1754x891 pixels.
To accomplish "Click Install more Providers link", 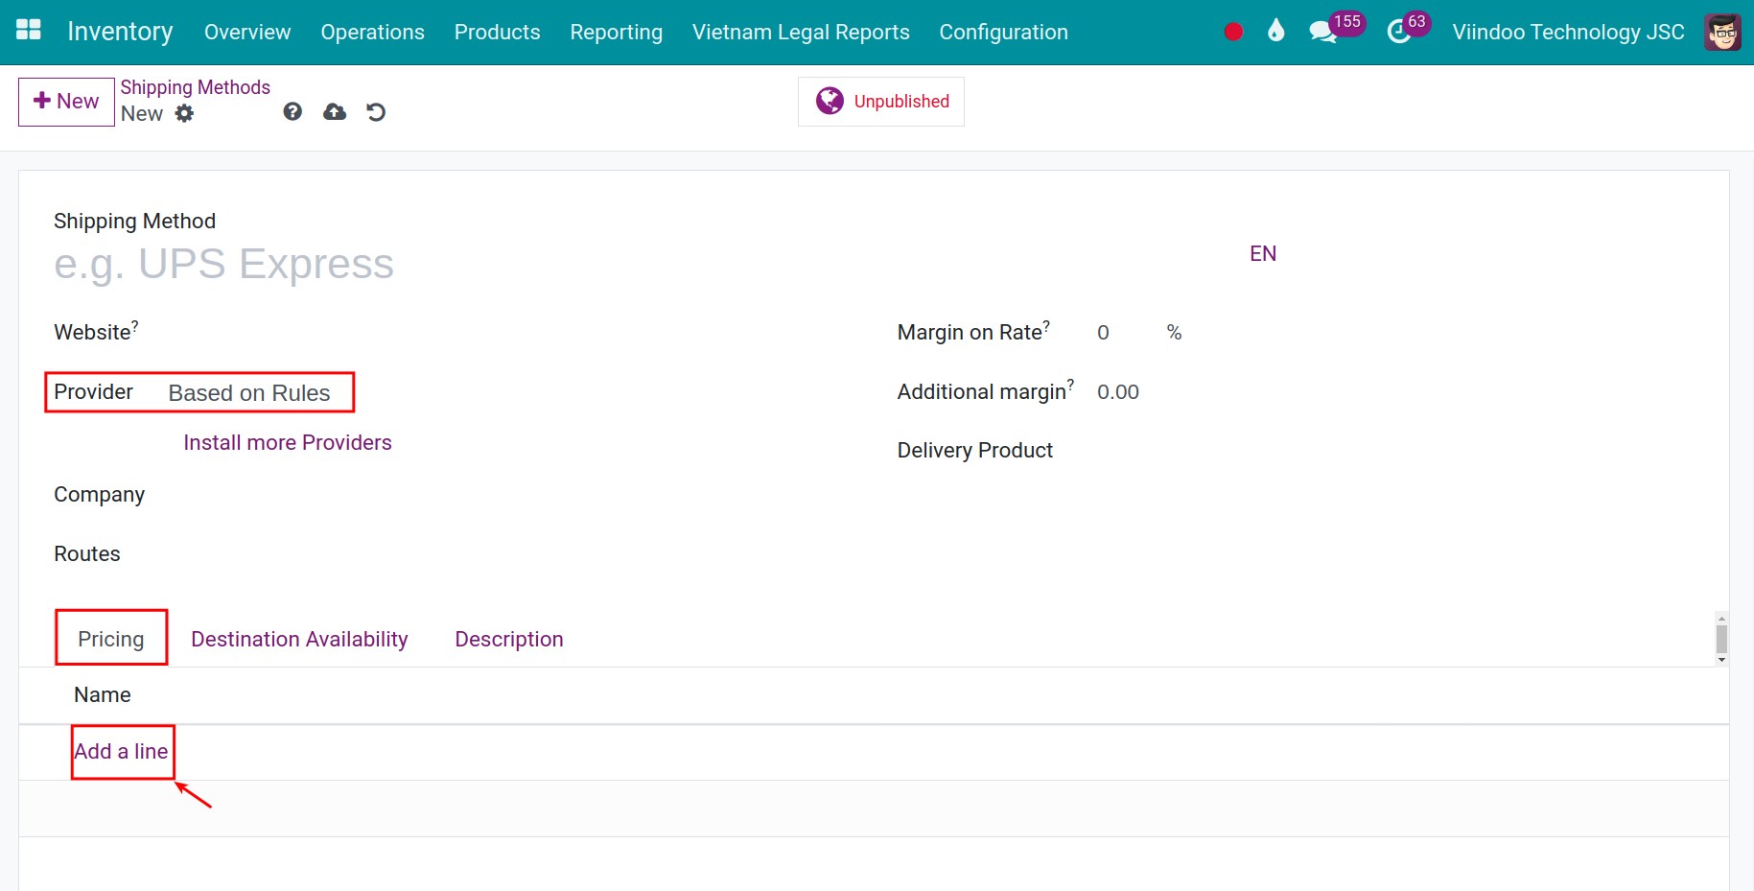I will click(x=288, y=442).
